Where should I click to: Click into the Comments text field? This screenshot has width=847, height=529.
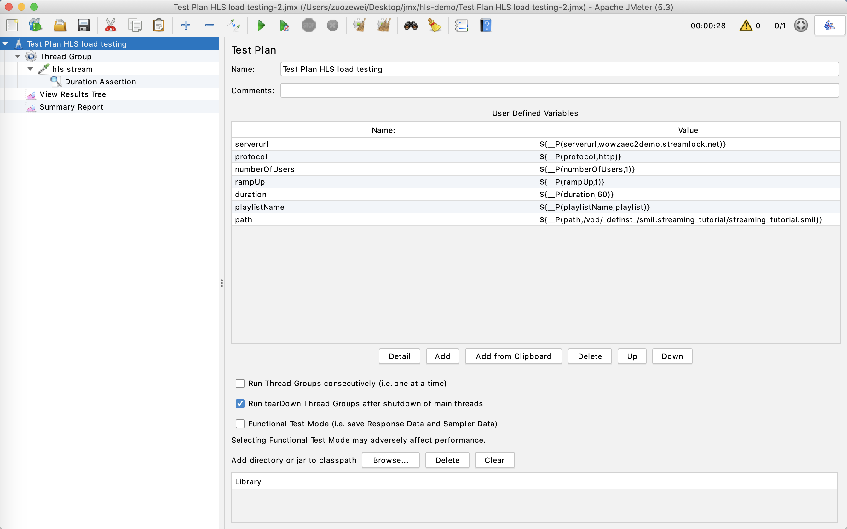[x=559, y=91]
